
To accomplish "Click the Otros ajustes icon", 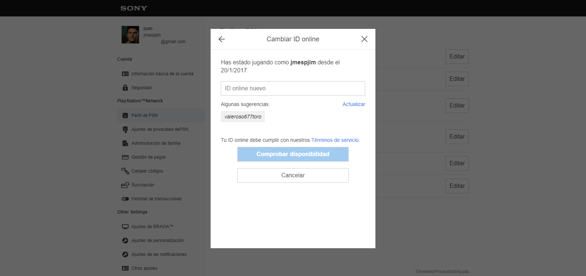I will click(125, 268).
